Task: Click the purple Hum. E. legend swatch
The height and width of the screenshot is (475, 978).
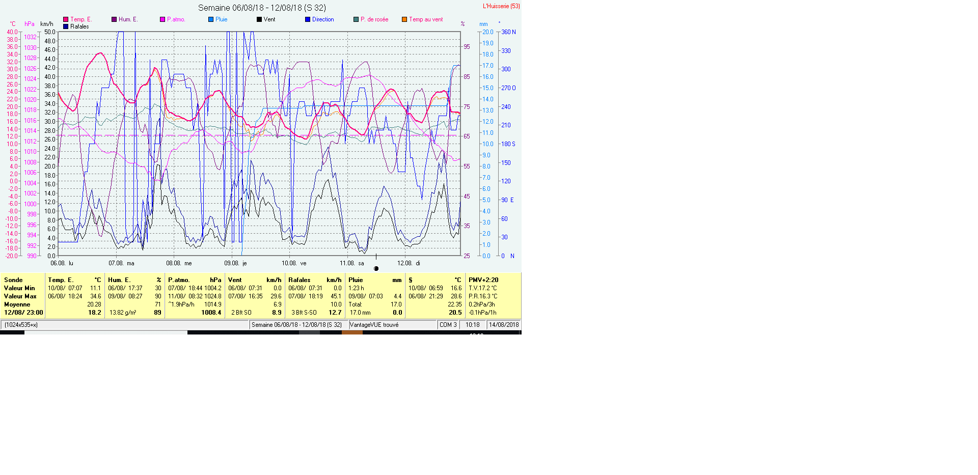Action: [x=114, y=19]
